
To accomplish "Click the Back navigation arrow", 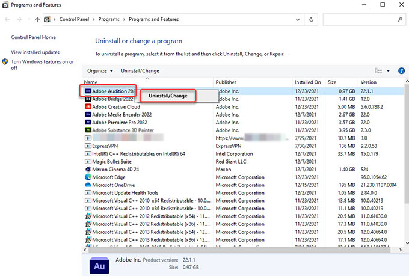I will [7, 20].
